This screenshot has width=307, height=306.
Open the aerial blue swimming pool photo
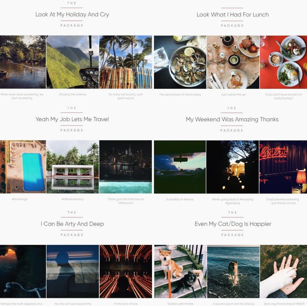(23, 167)
